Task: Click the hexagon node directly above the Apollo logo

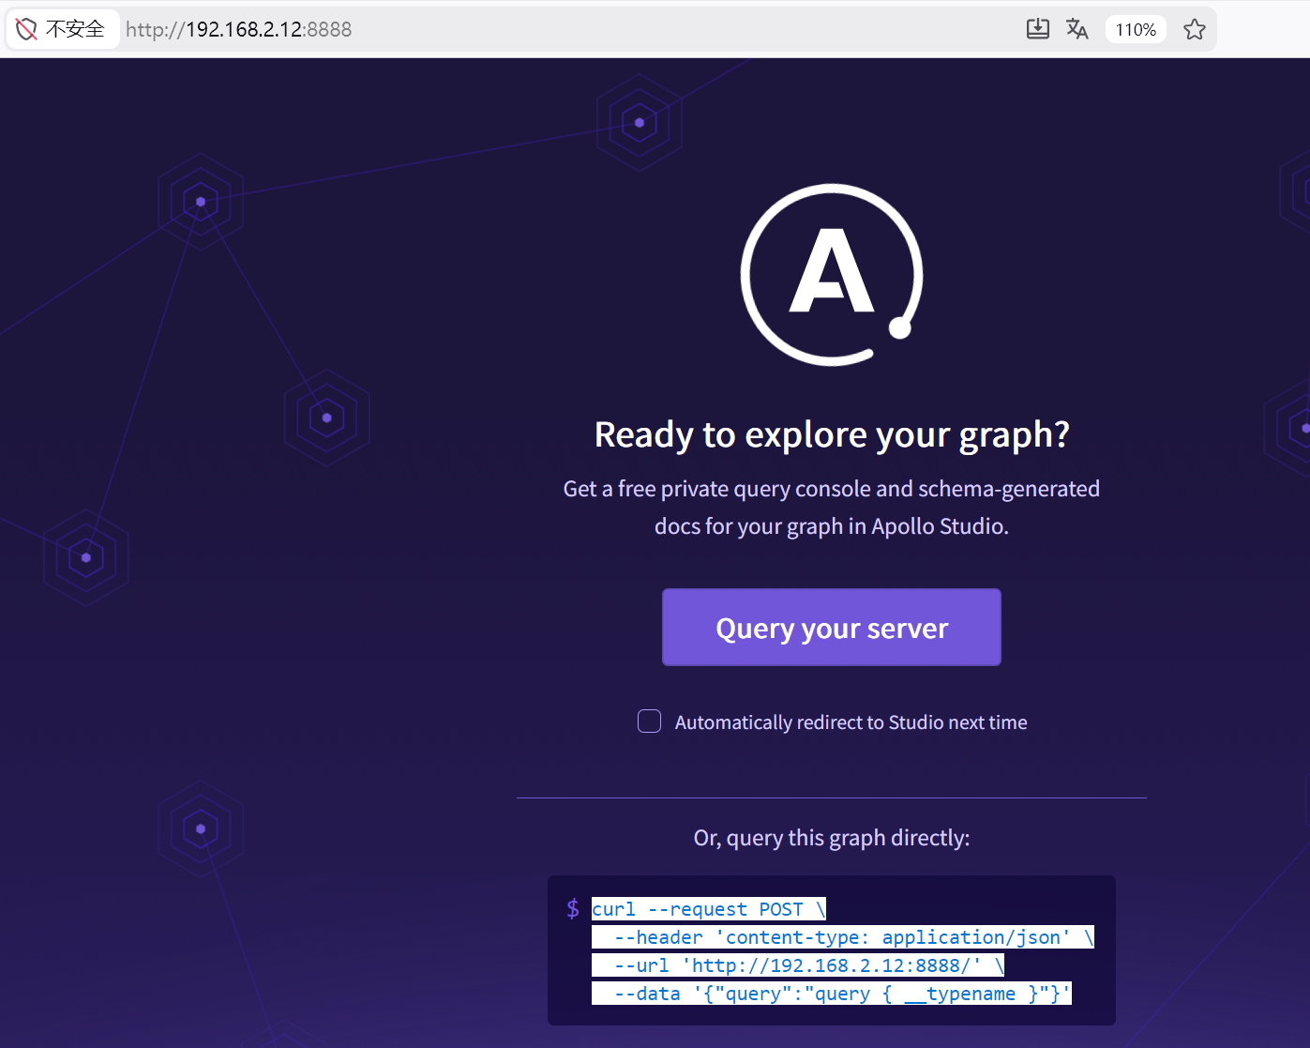Action: click(x=640, y=123)
